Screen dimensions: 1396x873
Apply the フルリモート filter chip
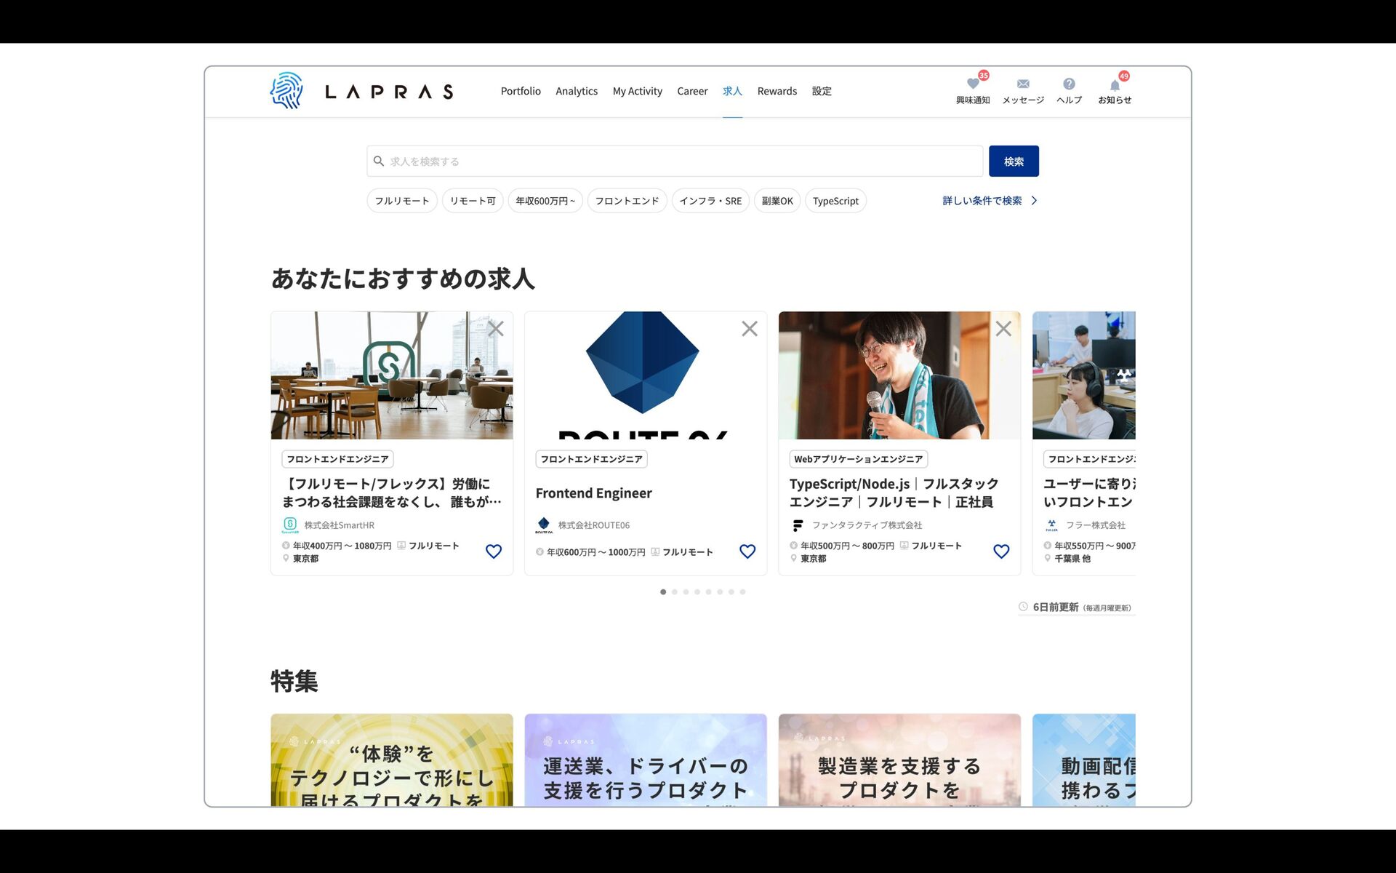402,201
